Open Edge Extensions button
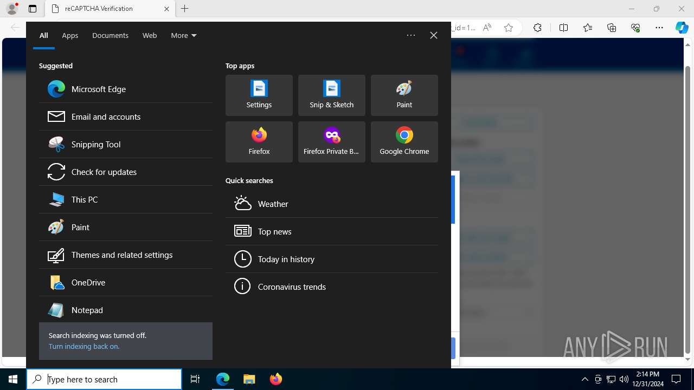Image resolution: width=694 pixels, height=390 pixels. [x=537, y=28]
